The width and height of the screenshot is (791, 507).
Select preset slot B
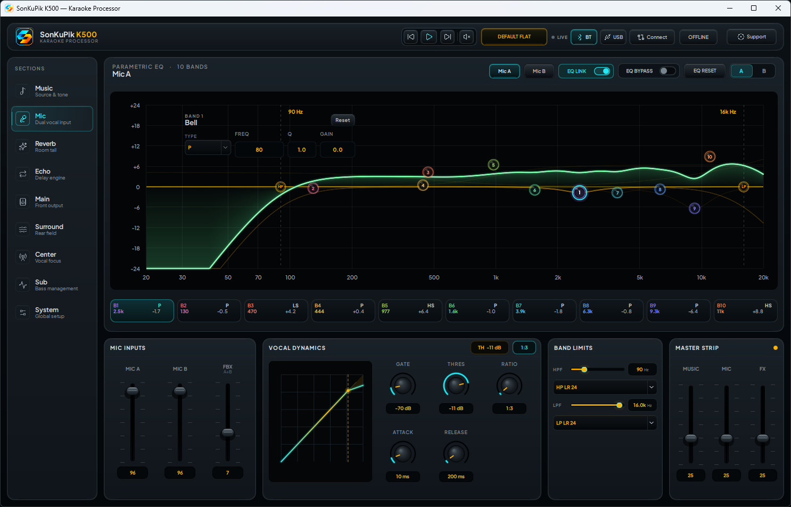764,71
